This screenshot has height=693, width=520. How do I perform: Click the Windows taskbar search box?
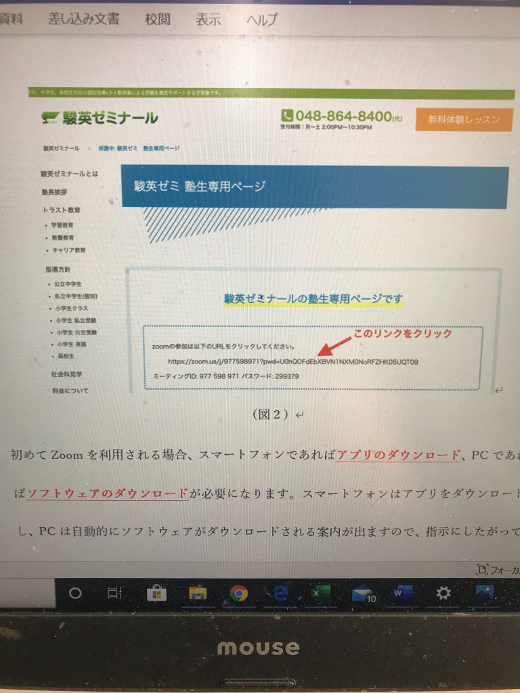27,593
